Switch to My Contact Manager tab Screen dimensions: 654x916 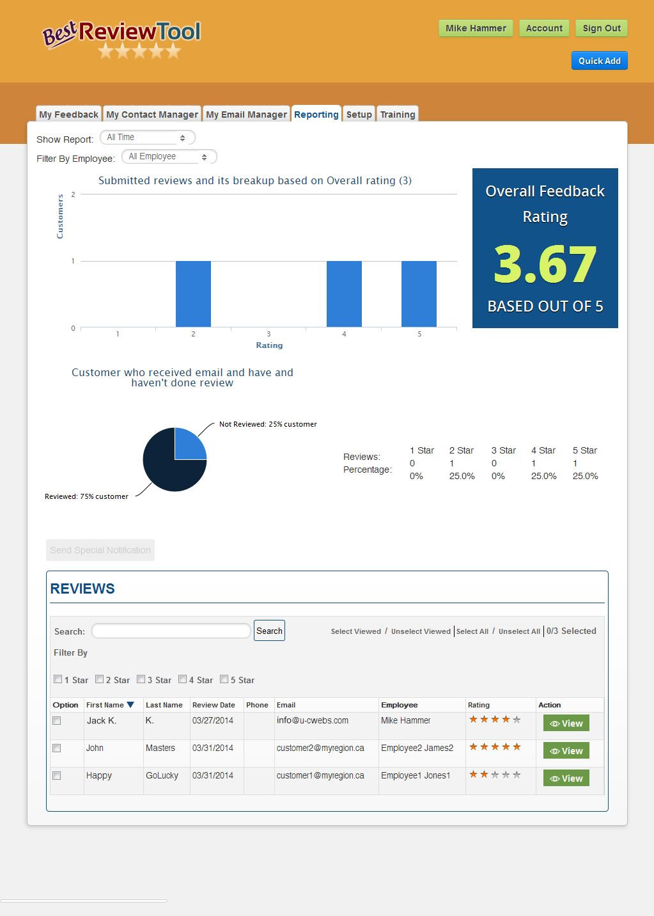[x=152, y=114]
